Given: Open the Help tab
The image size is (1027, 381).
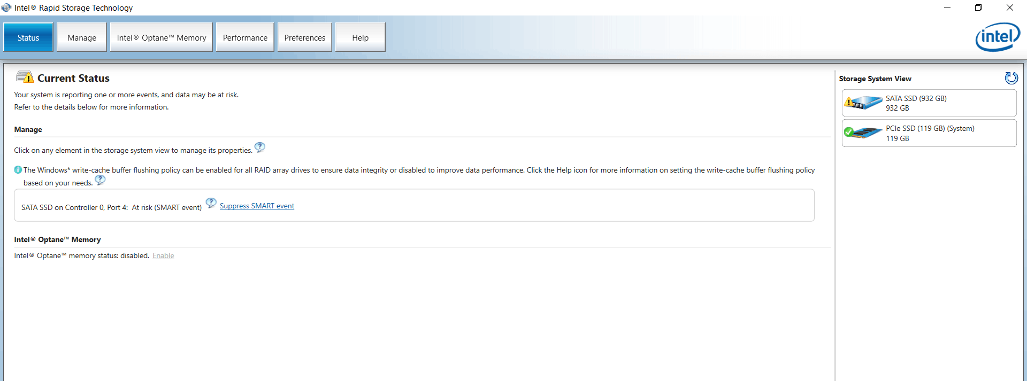Looking at the screenshot, I should click(361, 37).
